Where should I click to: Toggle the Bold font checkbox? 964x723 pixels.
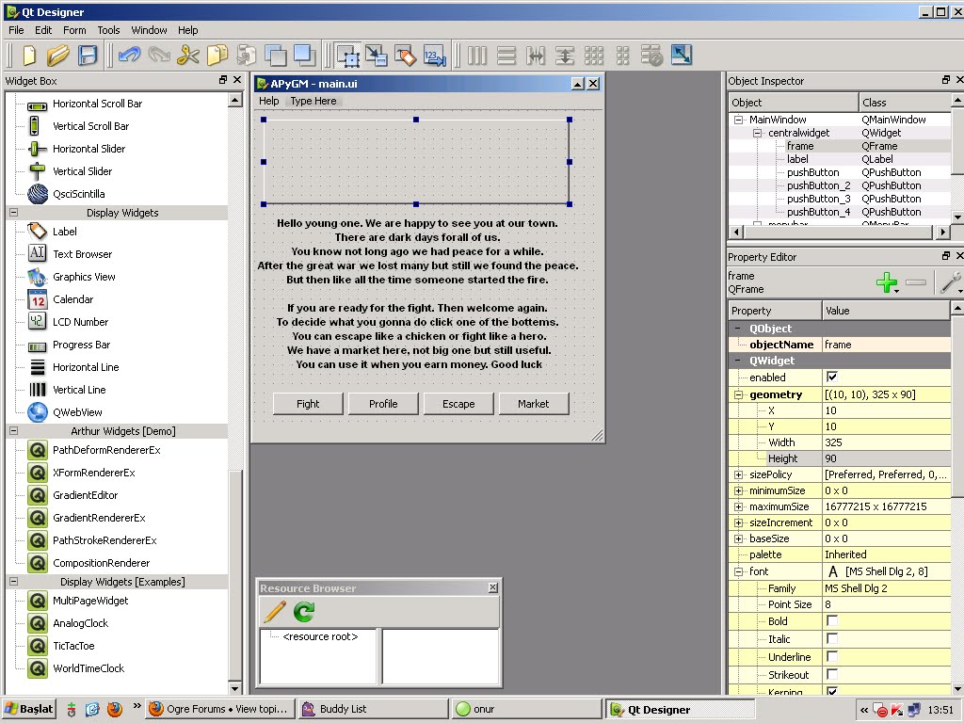(832, 621)
